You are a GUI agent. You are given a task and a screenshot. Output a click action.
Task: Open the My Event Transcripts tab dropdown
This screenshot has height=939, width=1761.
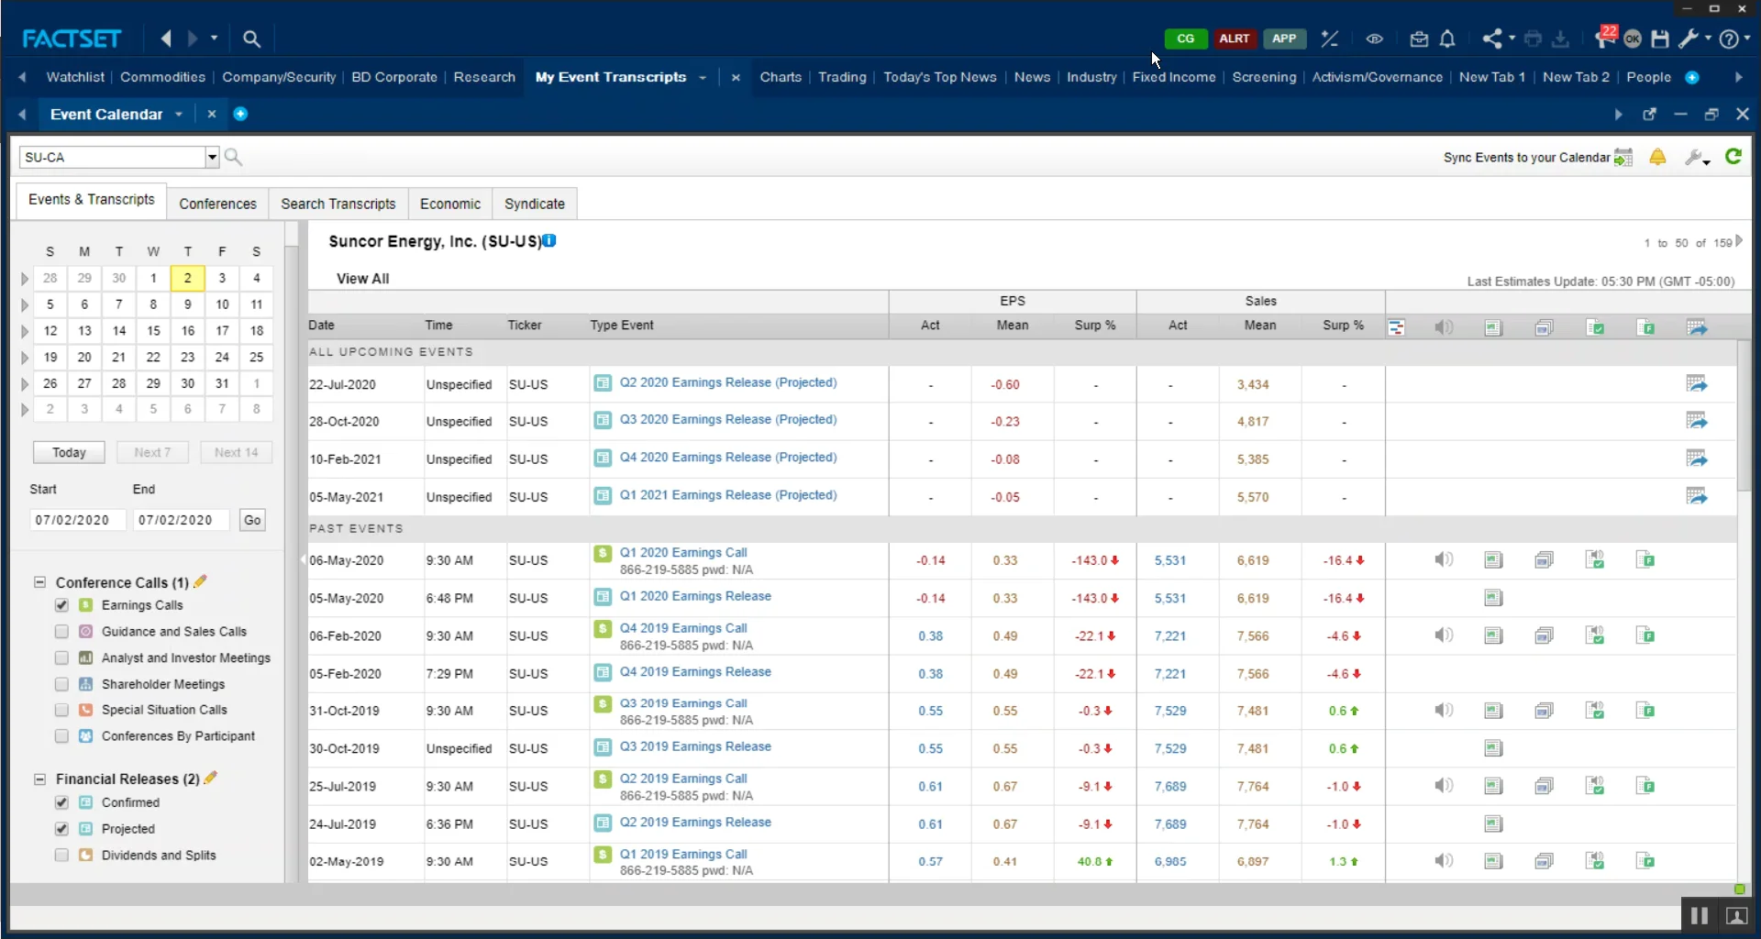pos(703,78)
